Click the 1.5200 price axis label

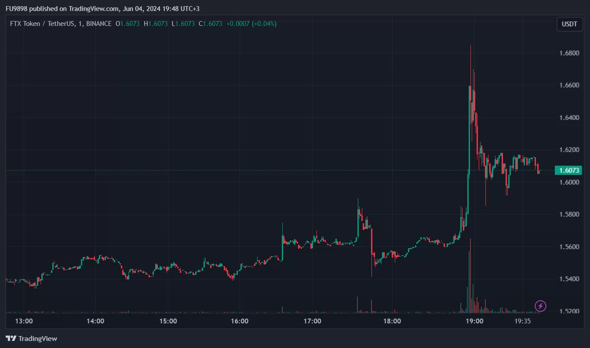point(568,312)
